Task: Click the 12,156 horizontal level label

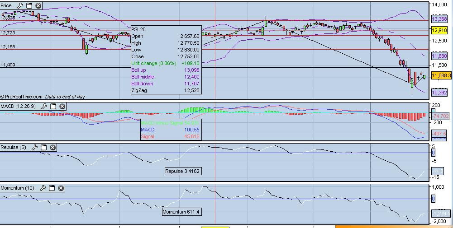Action: pos(8,47)
